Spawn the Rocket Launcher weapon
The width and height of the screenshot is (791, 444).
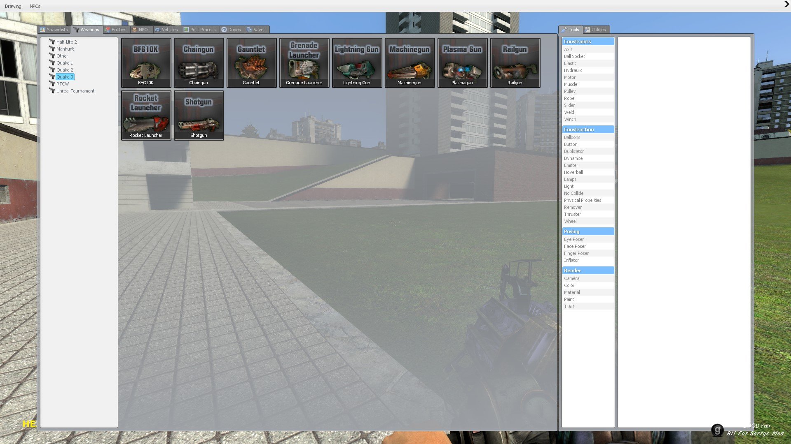click(146, 115)
